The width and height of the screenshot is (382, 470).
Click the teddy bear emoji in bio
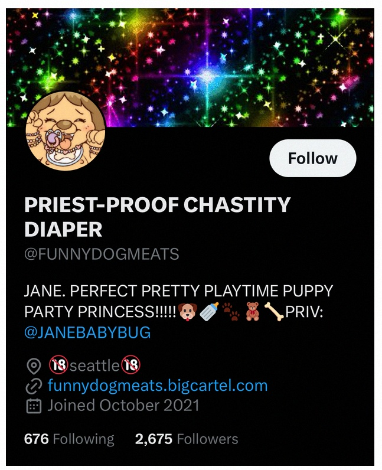(x=253, y=312)
